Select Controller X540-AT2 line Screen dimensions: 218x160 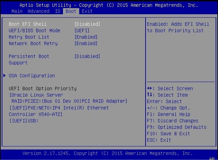point(36,114)
